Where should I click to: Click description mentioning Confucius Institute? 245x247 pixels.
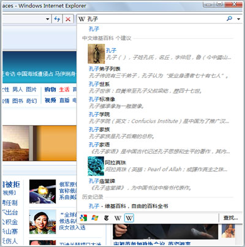coord(159,121)
